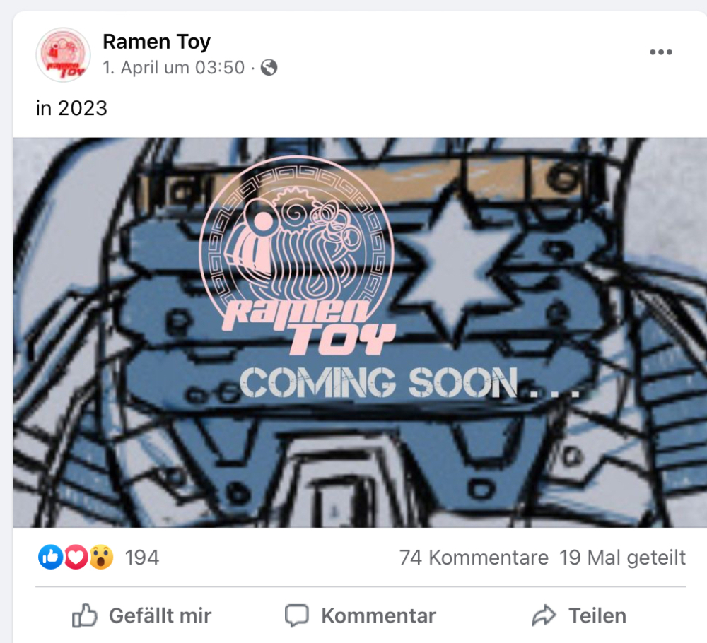Viewport: 707px width, 643px height.
Task: Click the share arrow icon
Action: tap(544, 615)
